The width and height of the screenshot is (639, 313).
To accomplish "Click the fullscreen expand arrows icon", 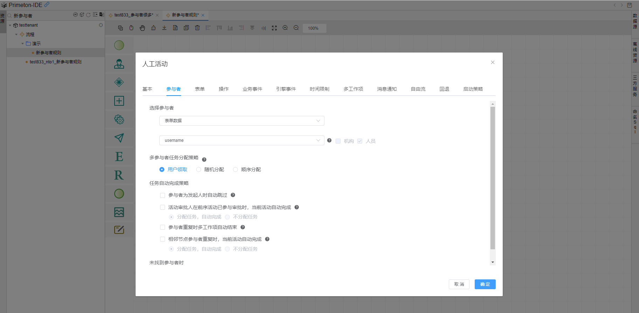I will 274,28.
